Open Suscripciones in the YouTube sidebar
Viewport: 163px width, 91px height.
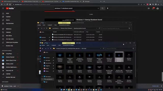coord(10,24)
